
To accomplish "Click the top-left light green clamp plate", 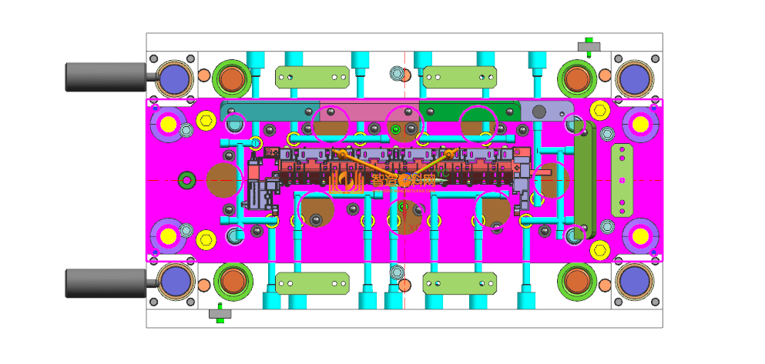I will coord(312,77).
